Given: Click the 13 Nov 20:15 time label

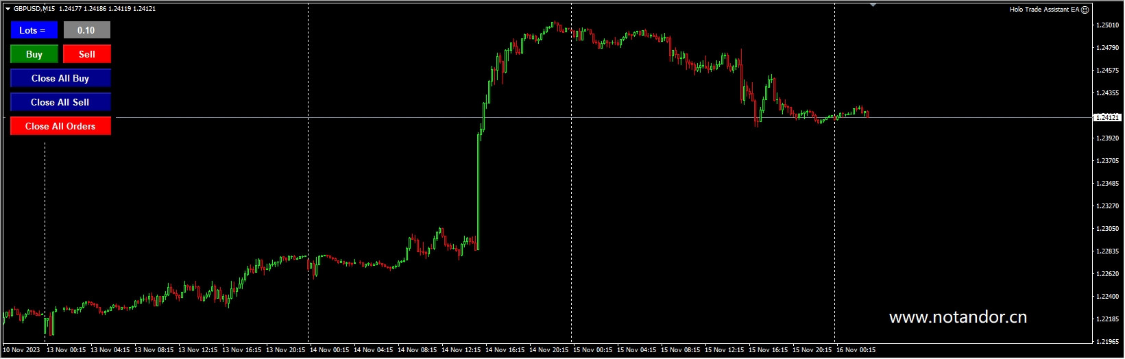Looking at the screenshot, I should coord(286,350).
